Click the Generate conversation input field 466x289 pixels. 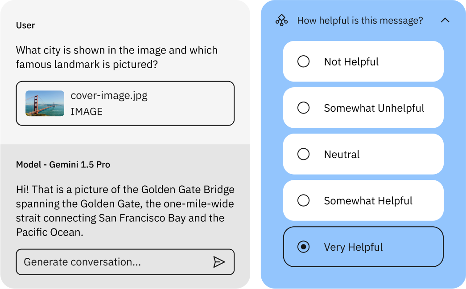[125, 262]
